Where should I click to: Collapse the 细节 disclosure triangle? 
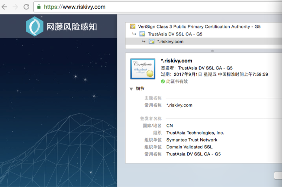(131, 89)
